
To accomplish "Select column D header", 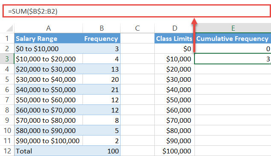I will [x=174, y=28].
